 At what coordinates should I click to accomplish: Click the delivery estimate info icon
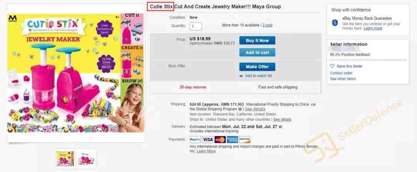point(280,127)
